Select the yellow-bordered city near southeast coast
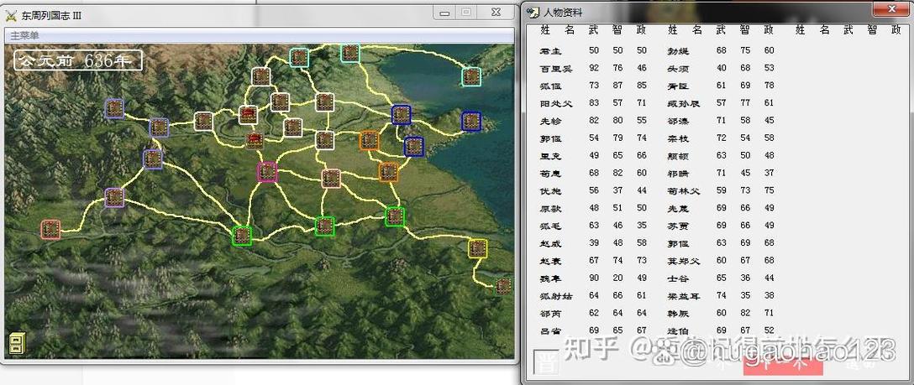 coord(478,248)
